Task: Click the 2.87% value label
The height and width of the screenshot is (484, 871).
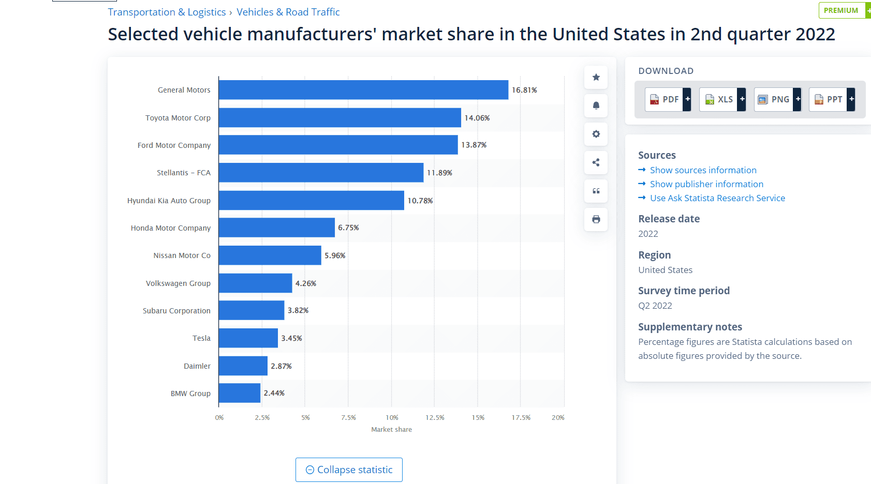Action: pos(281,366)
